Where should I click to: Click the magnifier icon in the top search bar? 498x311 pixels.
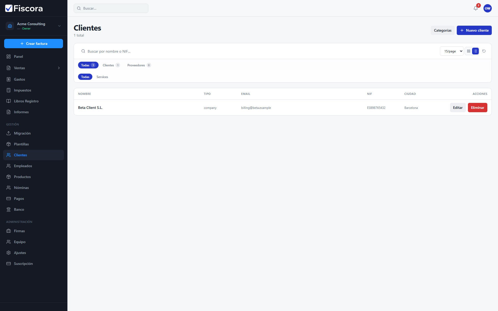tap(79, 8)
